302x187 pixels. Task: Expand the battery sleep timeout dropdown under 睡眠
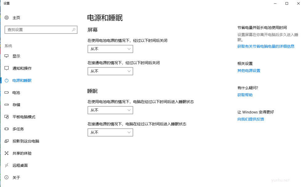click(x=110, y=110)
